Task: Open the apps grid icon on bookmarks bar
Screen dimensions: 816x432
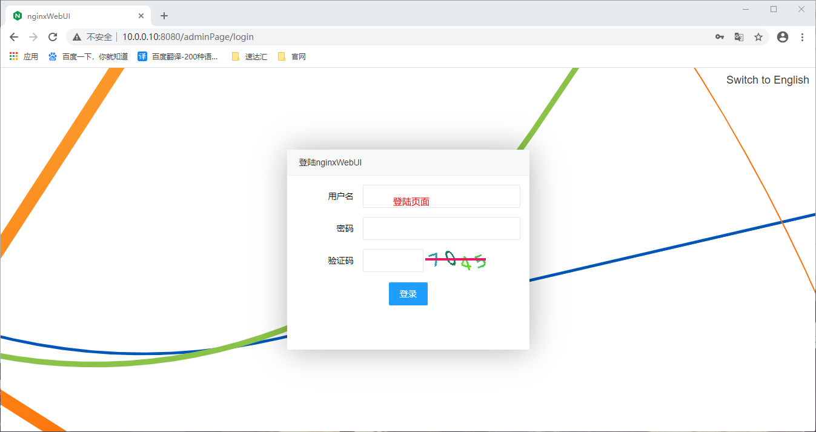Action: coord(13,56)
